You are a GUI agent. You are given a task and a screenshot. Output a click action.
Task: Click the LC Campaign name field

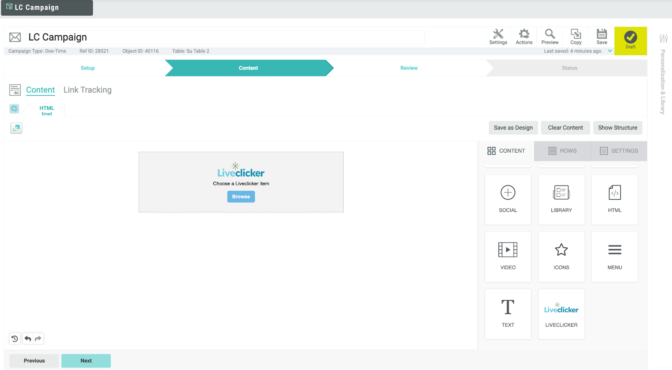[x=226, y=37]
